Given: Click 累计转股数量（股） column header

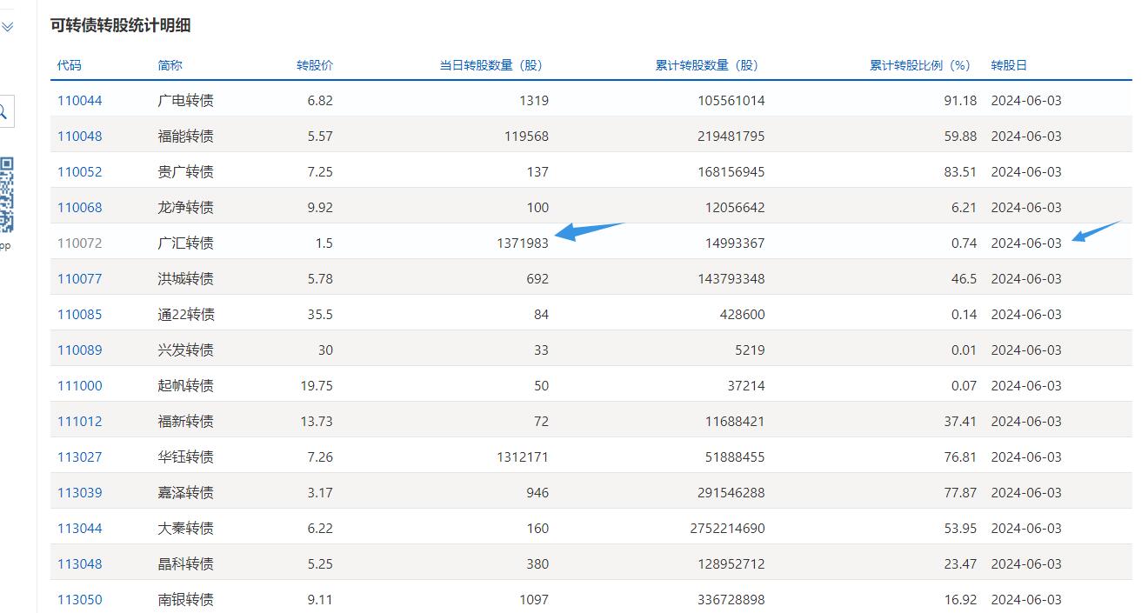Looking at the screenshot, I should point(706,65).
